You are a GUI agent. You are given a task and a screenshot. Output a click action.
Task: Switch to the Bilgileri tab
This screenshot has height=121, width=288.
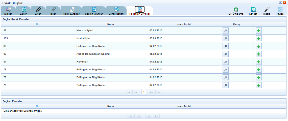[8, 11]
